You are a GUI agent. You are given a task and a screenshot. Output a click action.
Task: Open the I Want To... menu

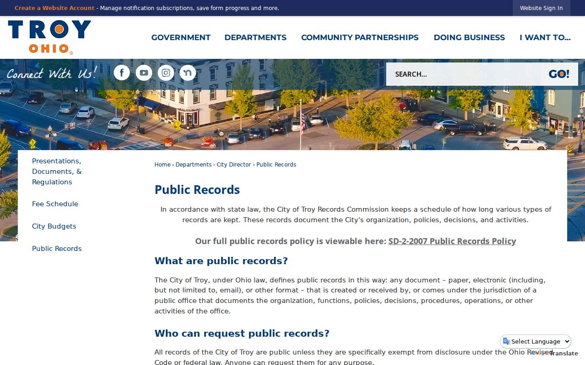tap(545, 37)
